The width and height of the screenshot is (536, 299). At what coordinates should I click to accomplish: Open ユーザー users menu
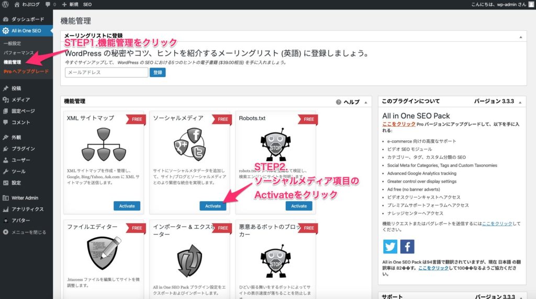point(26,160)
